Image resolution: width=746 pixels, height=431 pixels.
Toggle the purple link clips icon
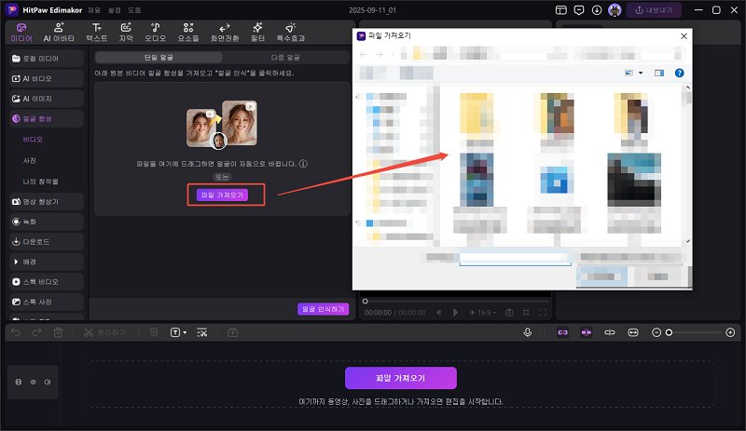point(562,332)
